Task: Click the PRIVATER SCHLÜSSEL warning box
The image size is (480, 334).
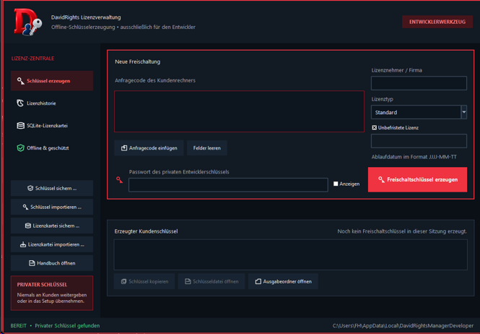Action: click(52, 294)
